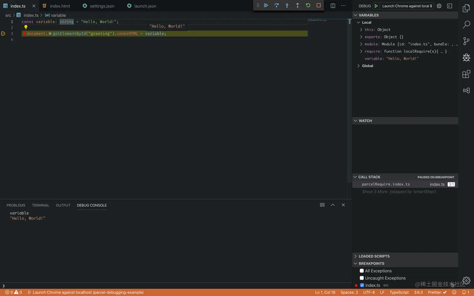Open the Debug view
This screenshot has width=474, height=296.
click(x=466, y=57)
